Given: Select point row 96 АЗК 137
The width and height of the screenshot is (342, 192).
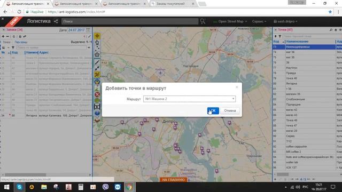Looking at the screenshot, I should click(x=307, y=167).
